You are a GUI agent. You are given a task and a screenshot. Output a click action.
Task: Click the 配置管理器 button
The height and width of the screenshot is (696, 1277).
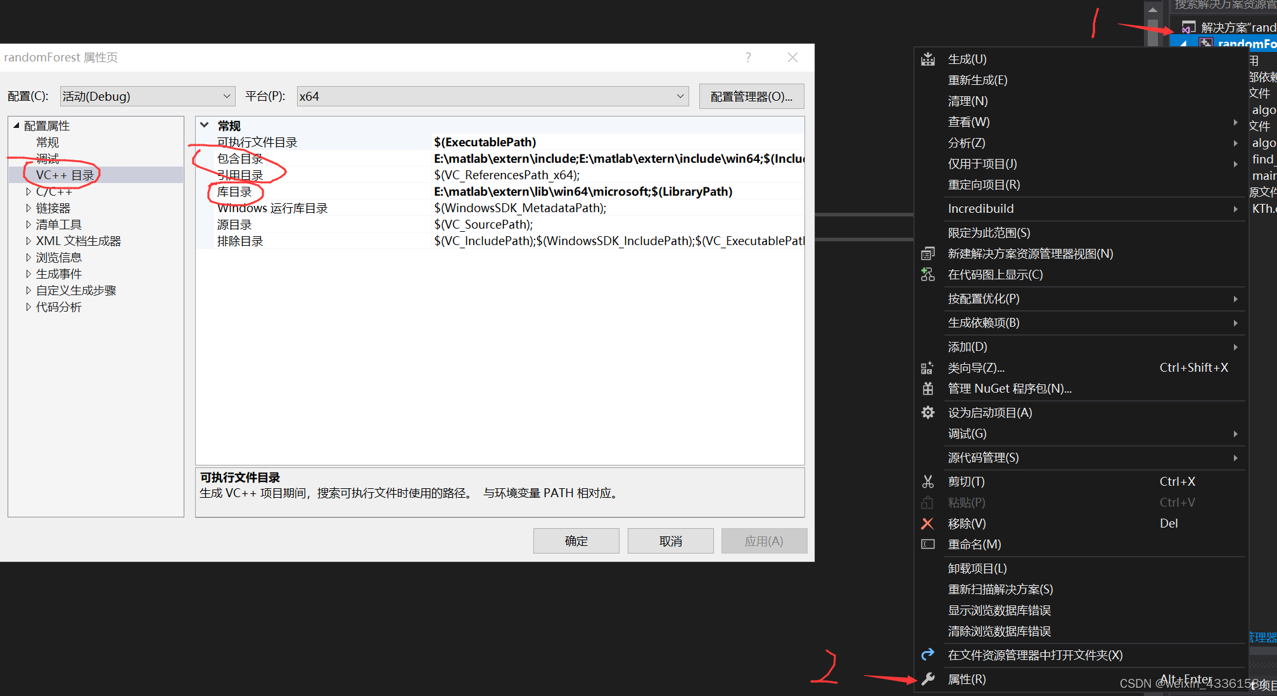[x=751, y=96]
